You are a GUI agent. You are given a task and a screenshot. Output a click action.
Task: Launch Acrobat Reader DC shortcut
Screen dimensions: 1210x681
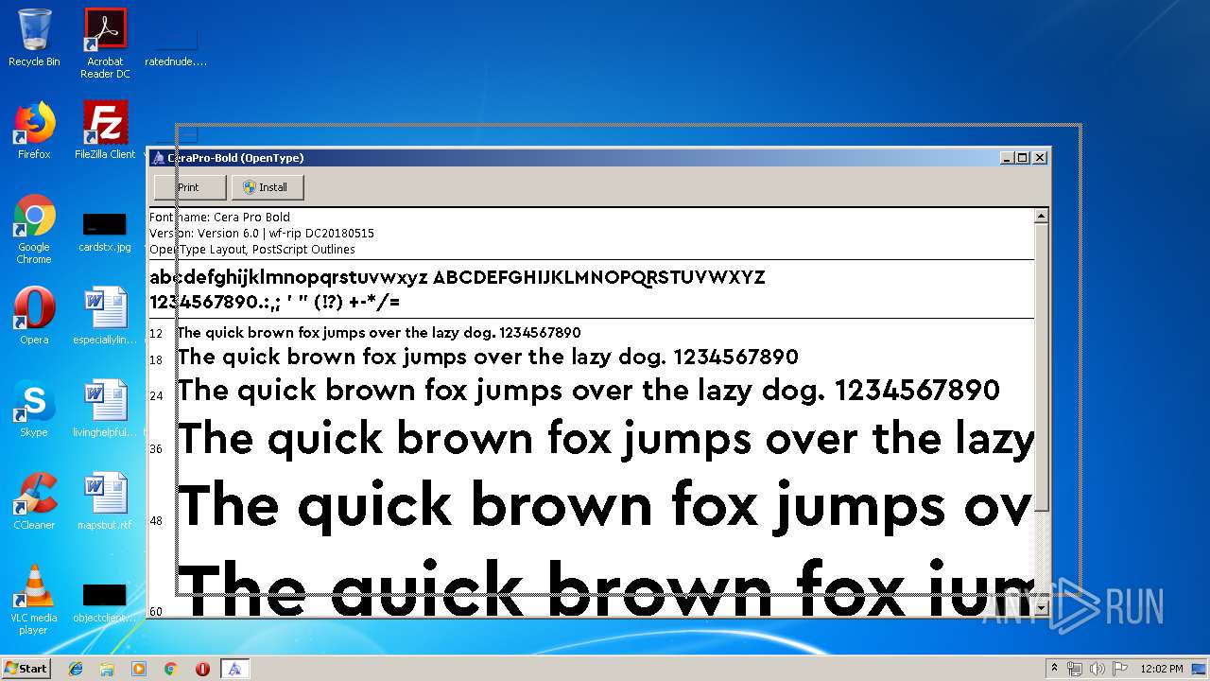point(105,44)
